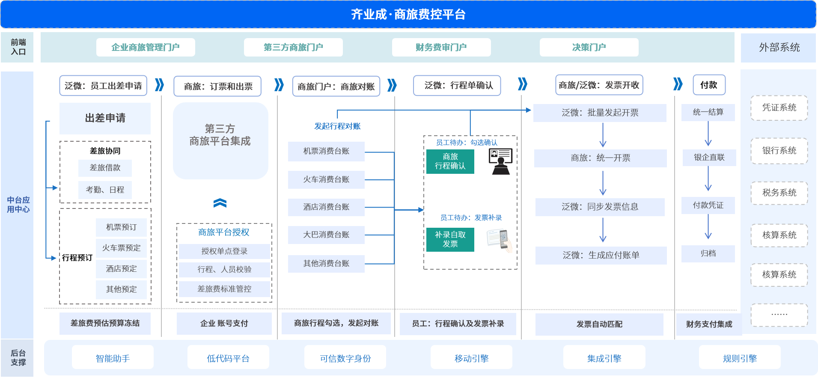This screenshot has width=818, height=378.
Task: Click the green 补录自取发票 button
Action: (x=450, y=239)
